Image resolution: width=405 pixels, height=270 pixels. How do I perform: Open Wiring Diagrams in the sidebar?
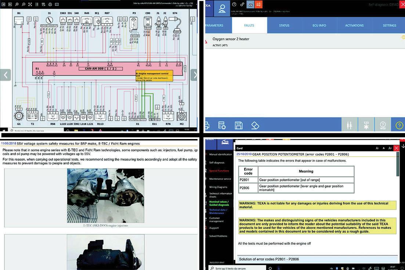(218, 187)
